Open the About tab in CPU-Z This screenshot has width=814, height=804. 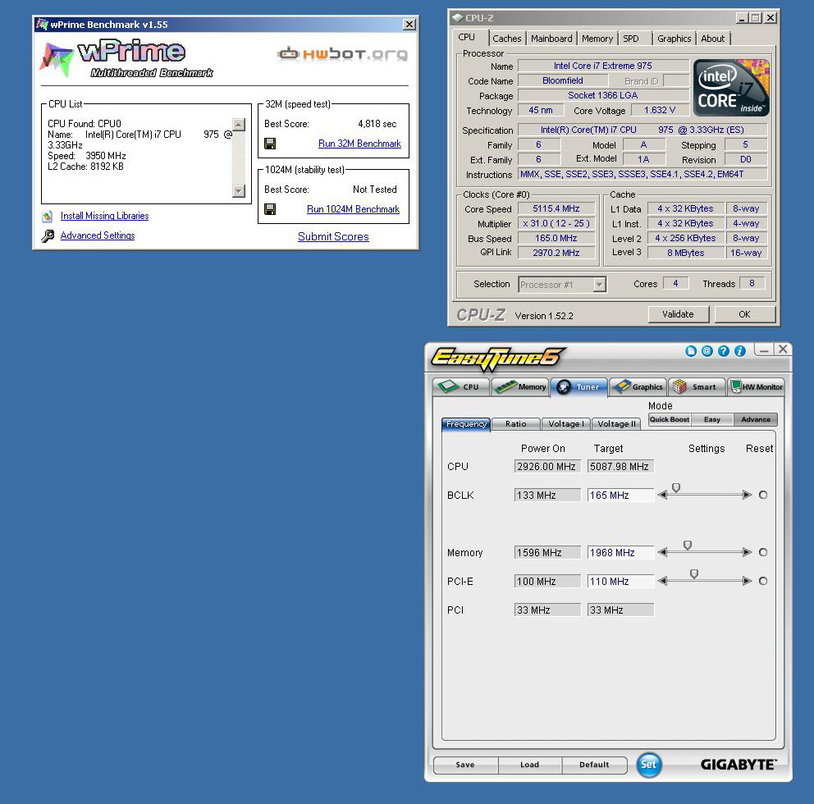[713, 39]
